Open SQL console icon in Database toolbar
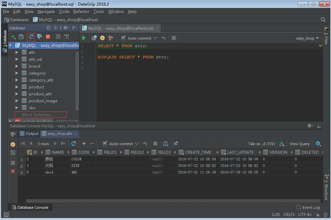 point(66,37)
